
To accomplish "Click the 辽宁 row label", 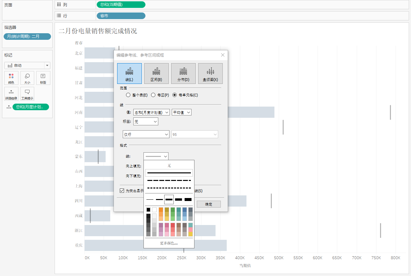I will point(79,127).
